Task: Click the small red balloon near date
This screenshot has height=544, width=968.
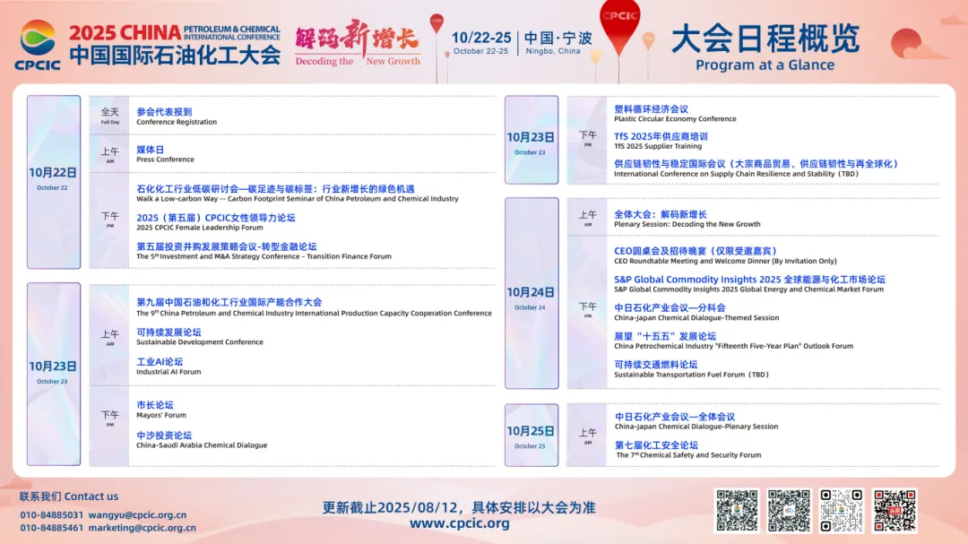Action: point(436,23)
